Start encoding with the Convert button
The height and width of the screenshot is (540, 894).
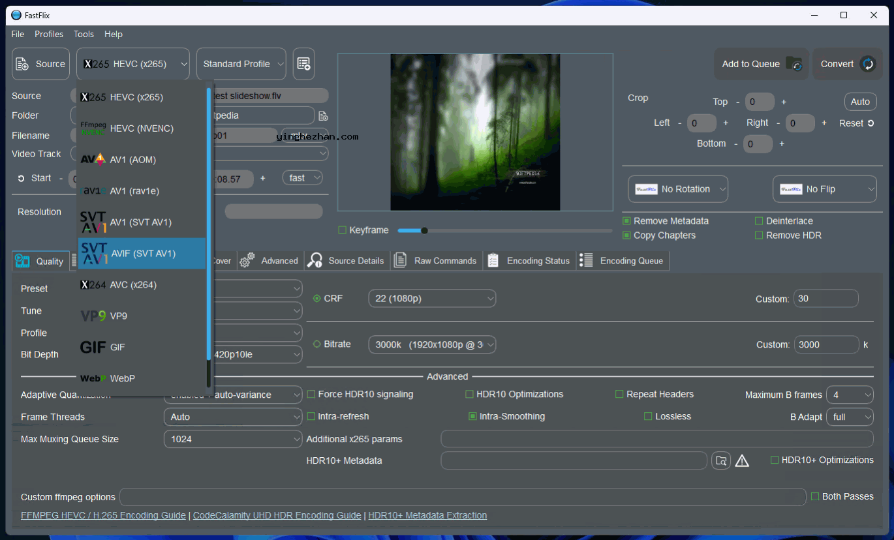847,64
